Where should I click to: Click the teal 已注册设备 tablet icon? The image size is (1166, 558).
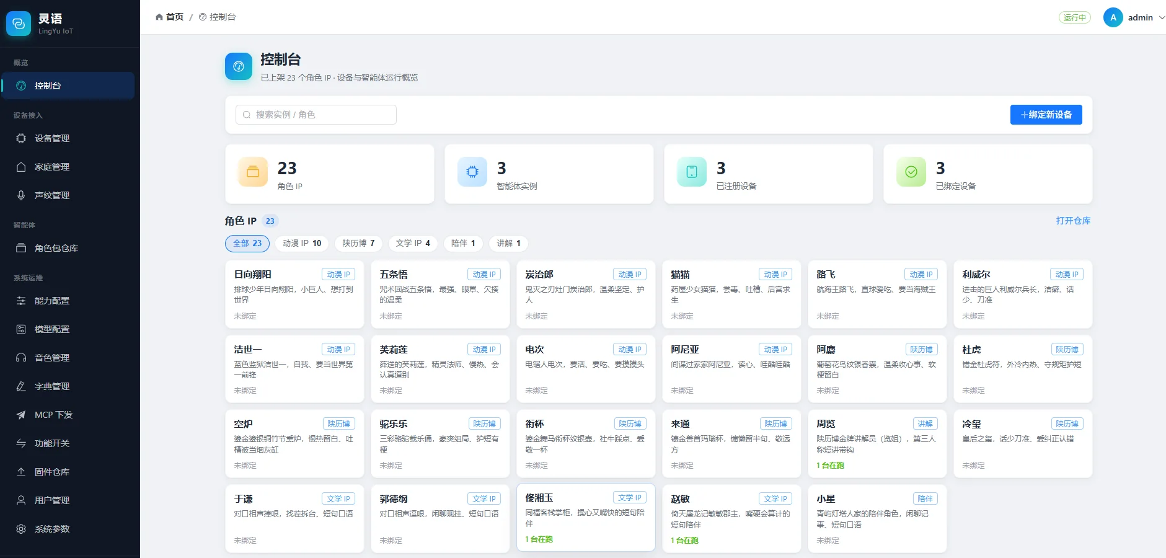point(692,172)
